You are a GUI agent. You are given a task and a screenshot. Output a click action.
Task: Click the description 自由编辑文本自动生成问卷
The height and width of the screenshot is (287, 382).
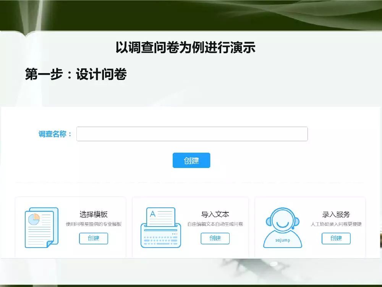coord(215,224)
